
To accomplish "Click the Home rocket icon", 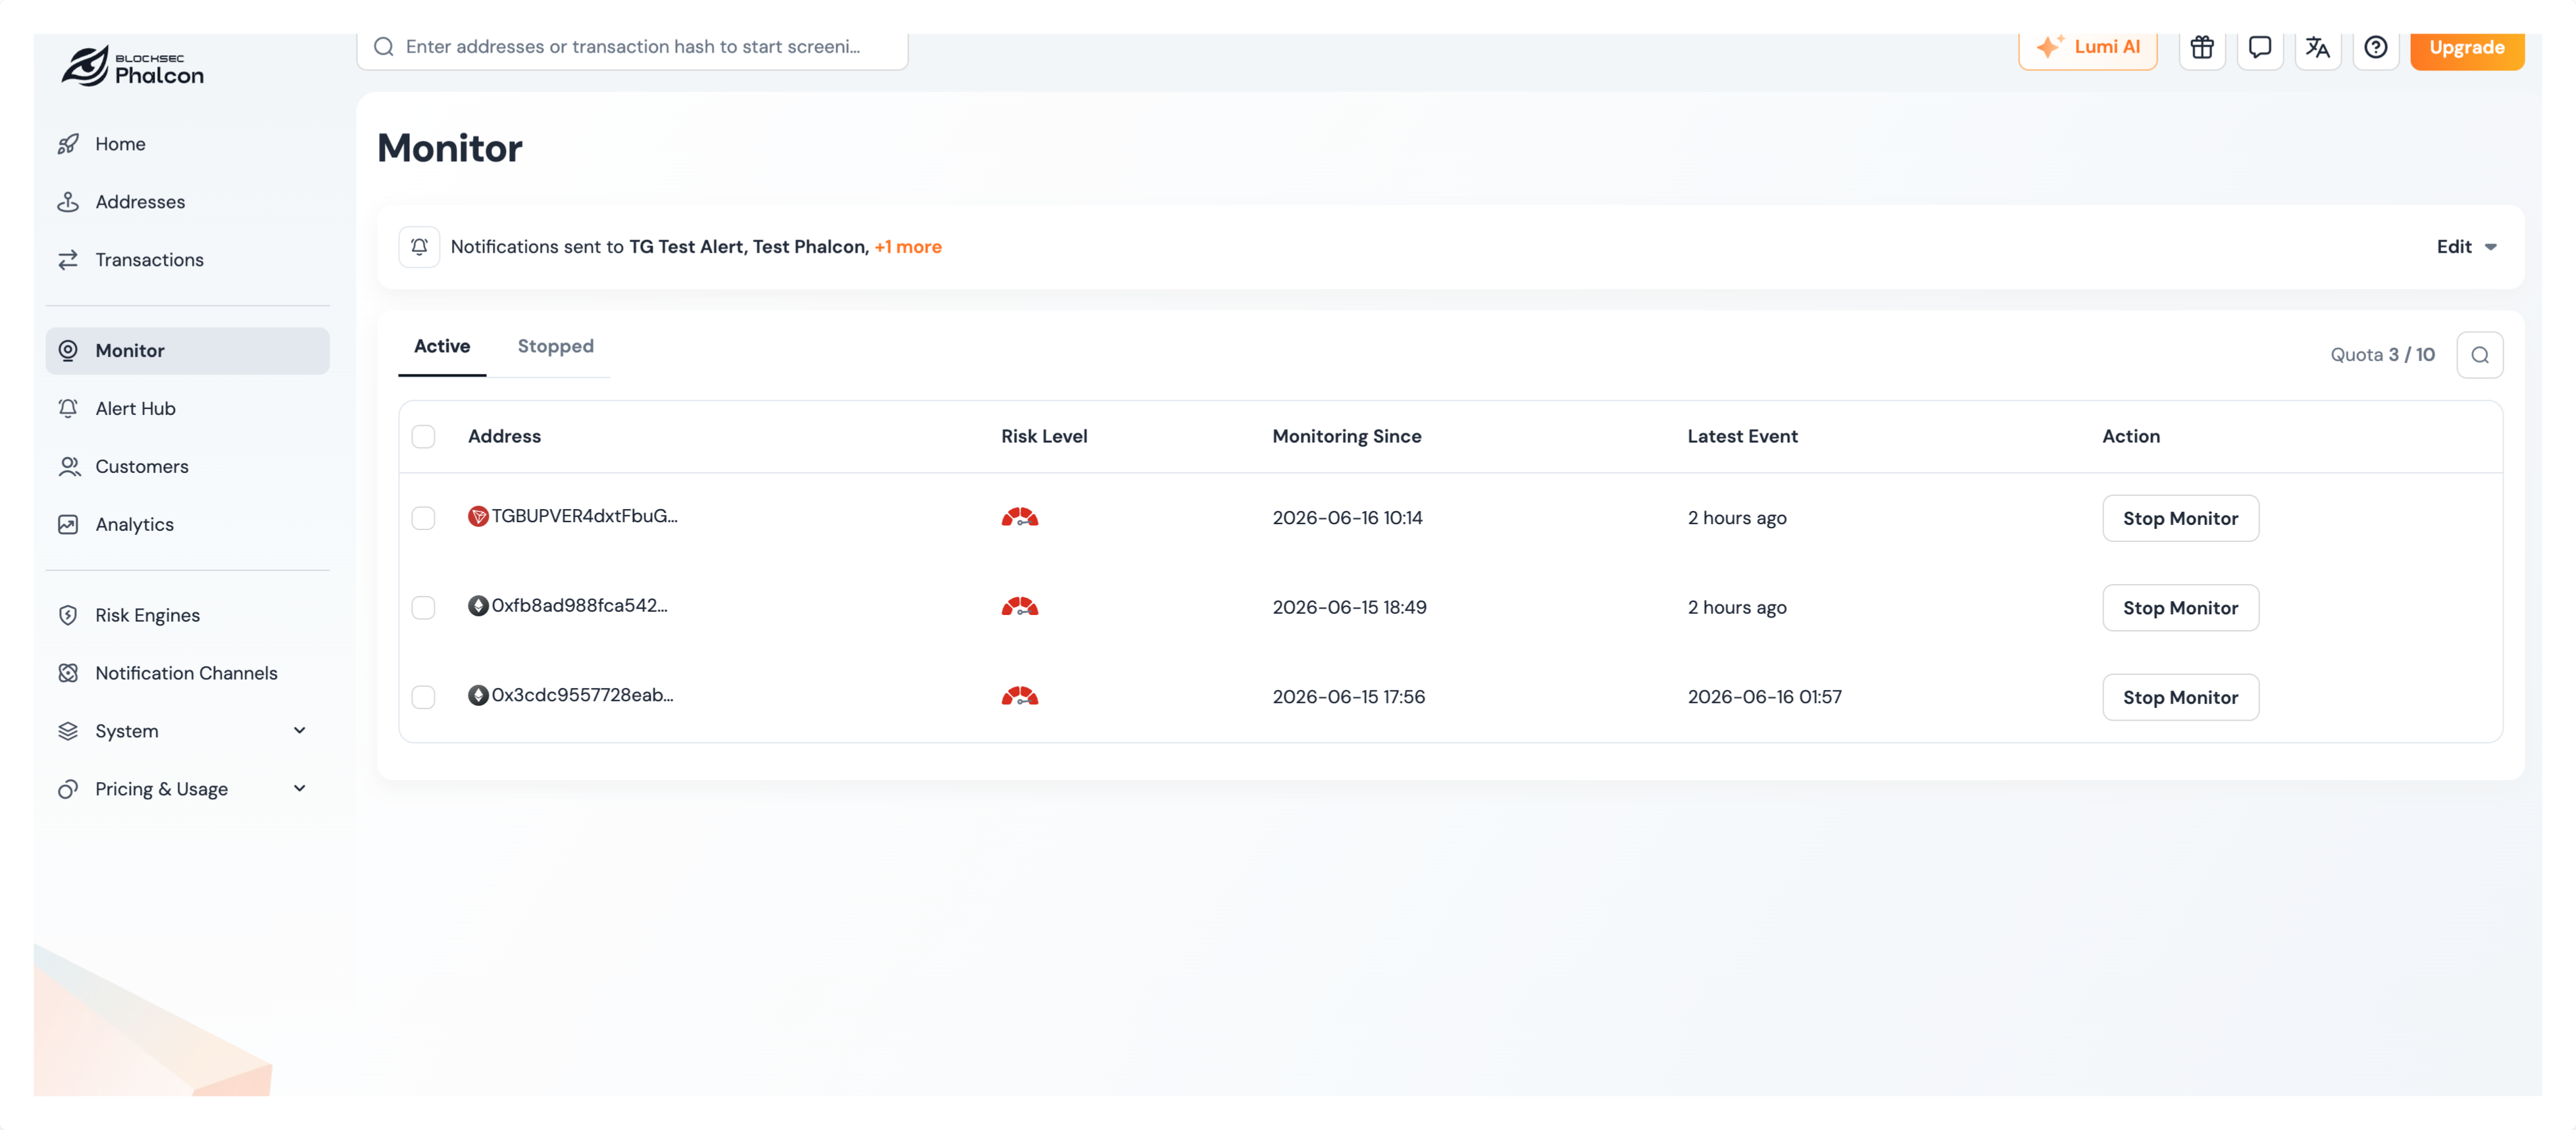I will (68, 144).
